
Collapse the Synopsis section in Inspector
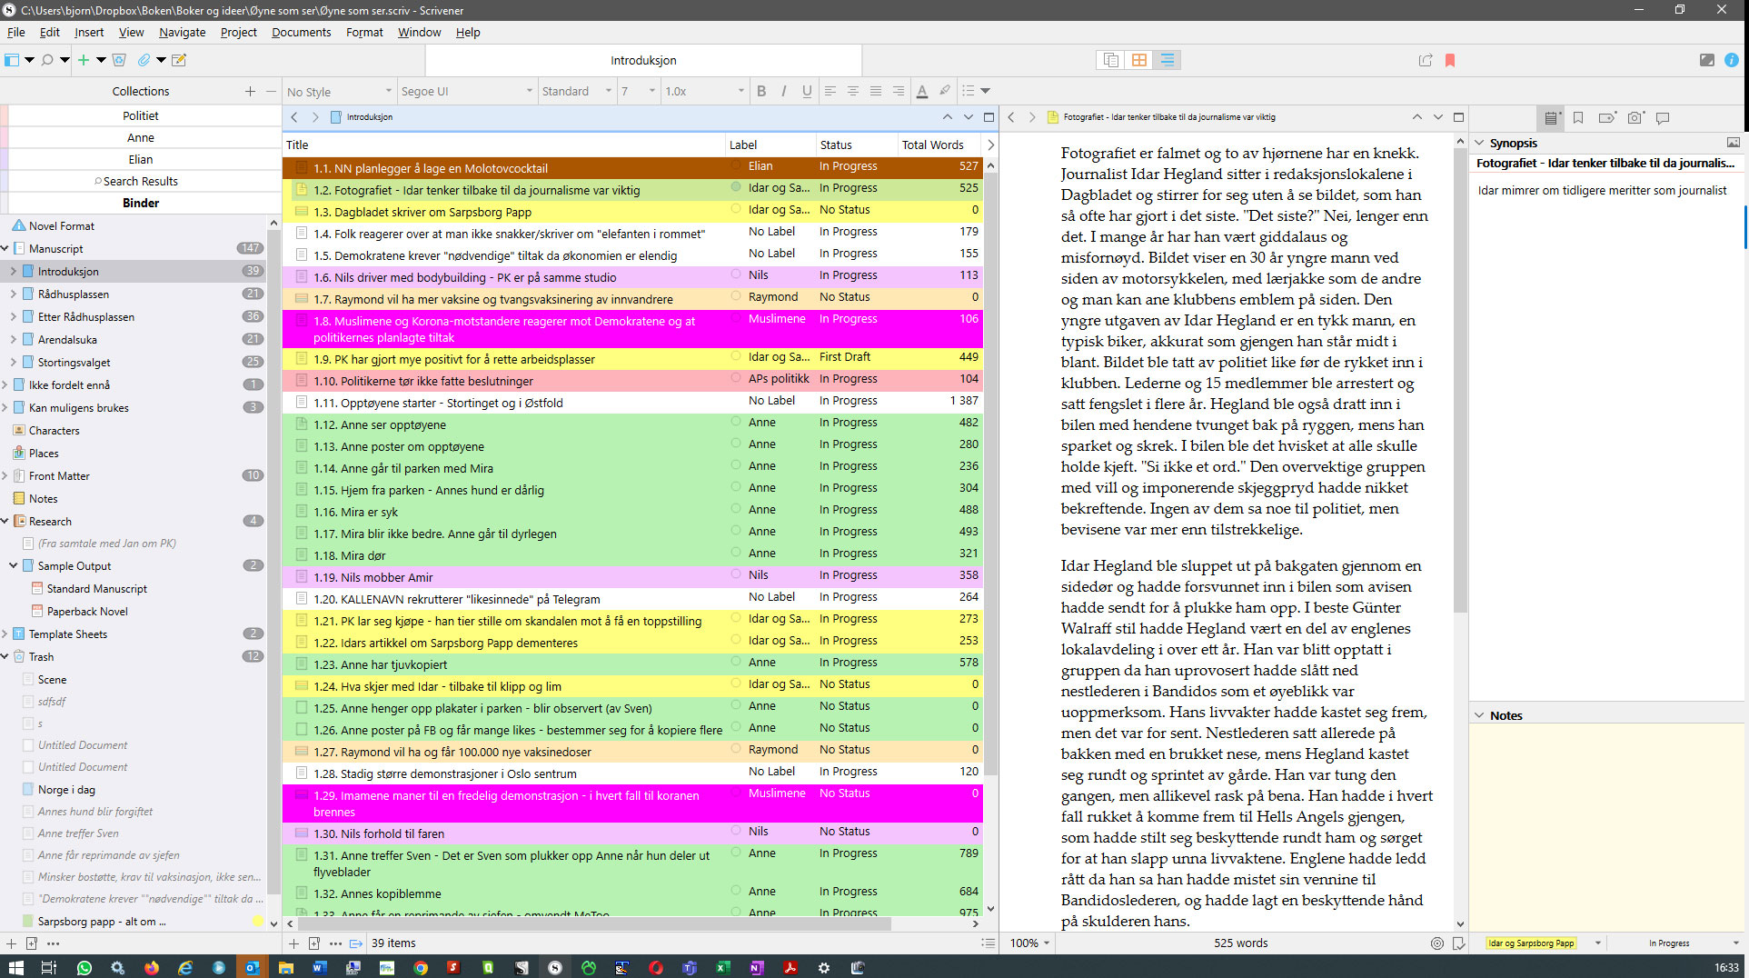[x=1479, y=143]
